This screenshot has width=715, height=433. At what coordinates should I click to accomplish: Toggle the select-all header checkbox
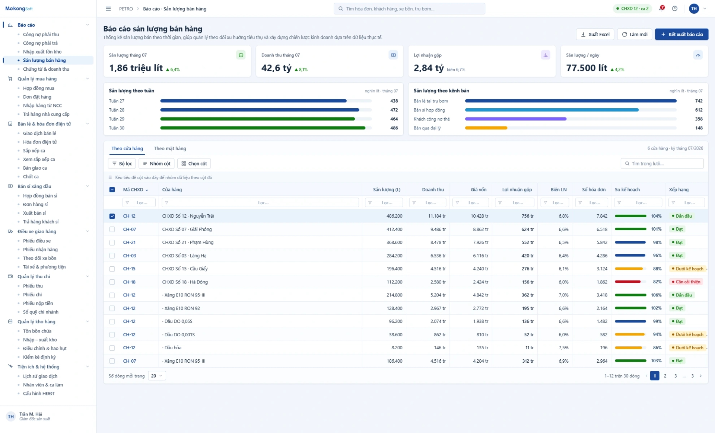coord(112,190)
